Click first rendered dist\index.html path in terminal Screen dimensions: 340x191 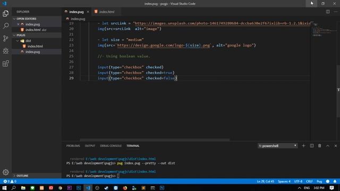coord(121,159)
